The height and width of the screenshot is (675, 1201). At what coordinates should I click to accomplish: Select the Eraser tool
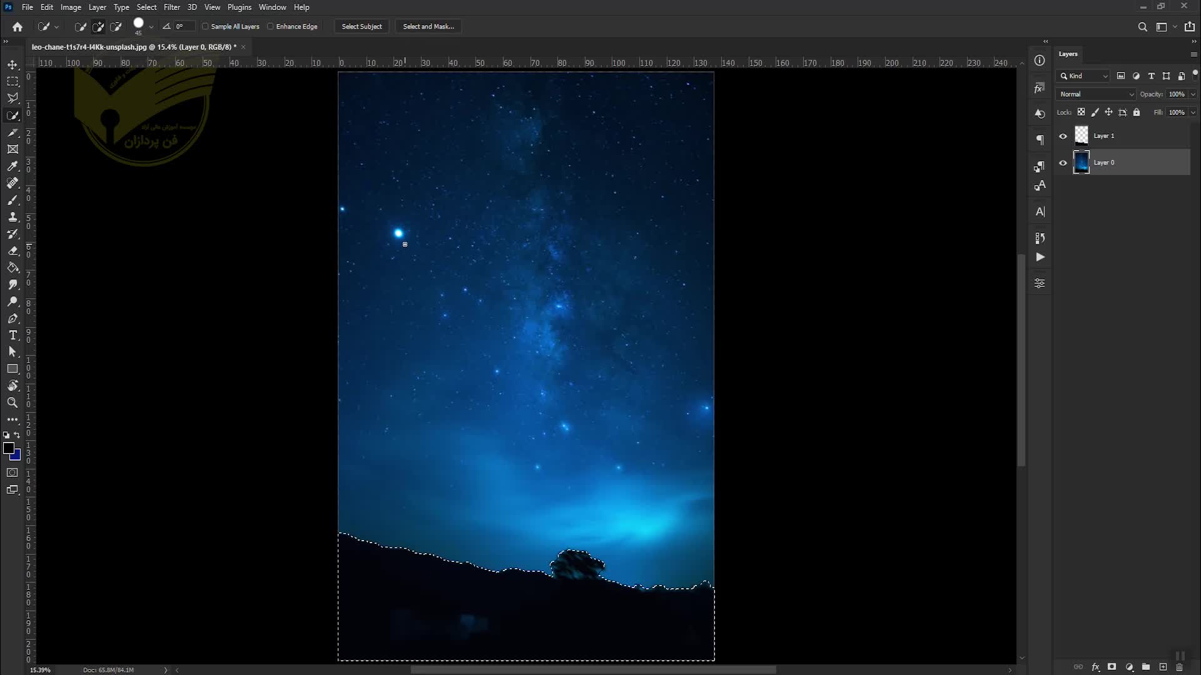point(13,251)
